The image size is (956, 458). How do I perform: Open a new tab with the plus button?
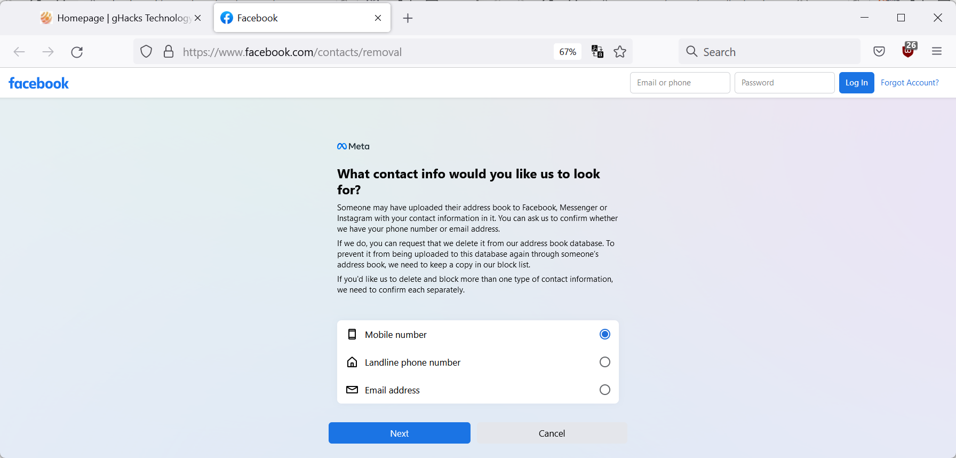[x=408, y=18]
